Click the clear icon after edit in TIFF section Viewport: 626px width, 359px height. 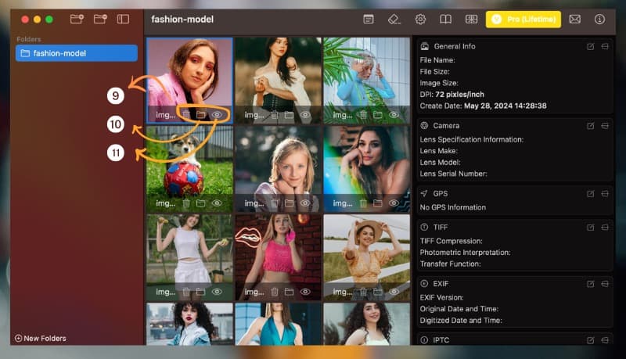[605, 228]
